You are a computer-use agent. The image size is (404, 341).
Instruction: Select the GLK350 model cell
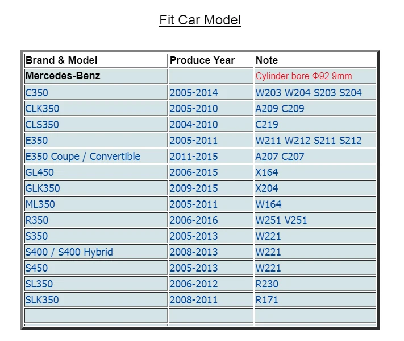96,188
